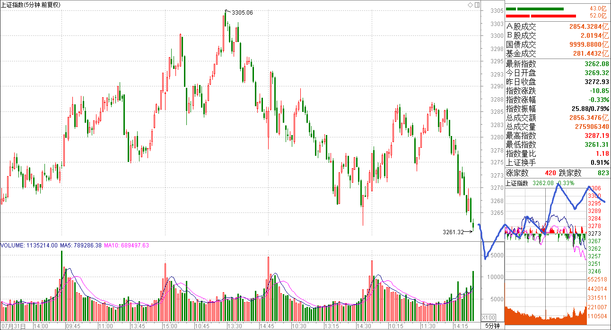Image resolution: width=611 pixels, height=330 pixels.
Task: Click the 09:45 time axis label
Action: (73, 326)
